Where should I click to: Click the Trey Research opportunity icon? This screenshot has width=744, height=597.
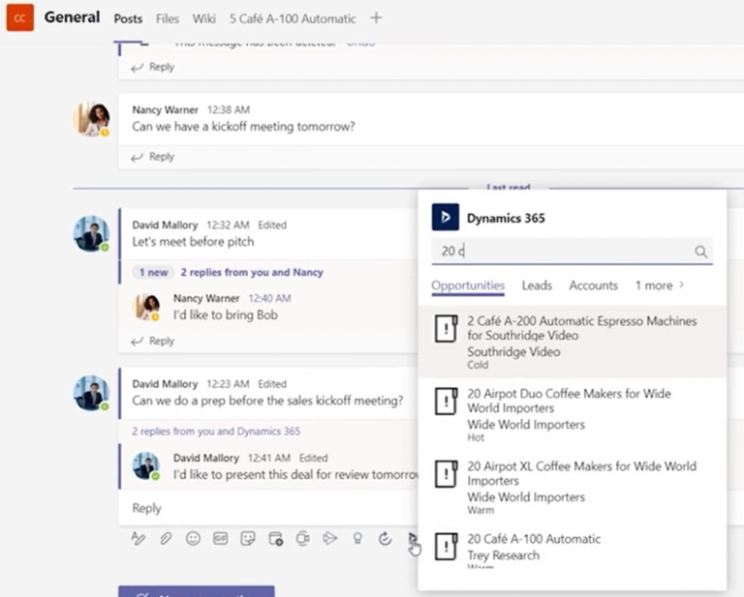click(446, 547)
